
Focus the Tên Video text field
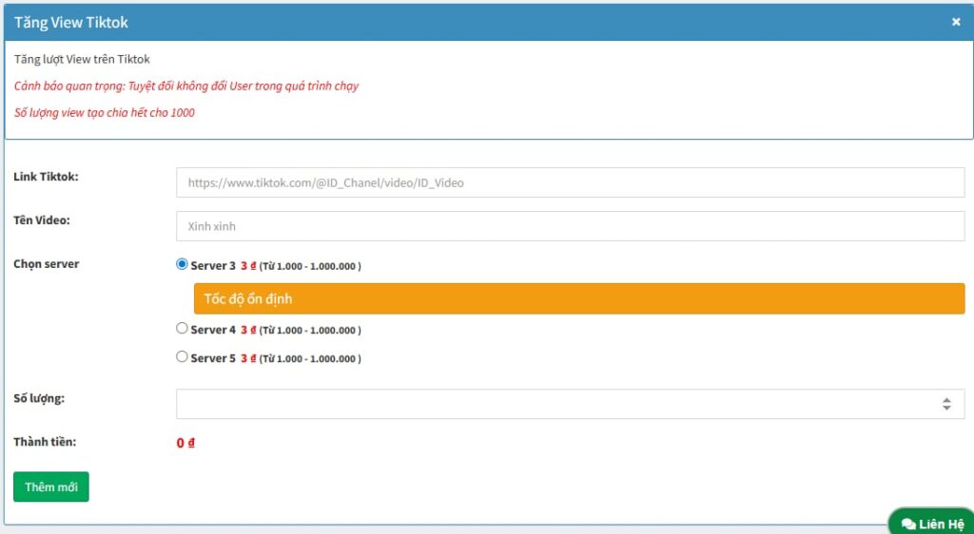pyautogui.click(x=571, y=226)
